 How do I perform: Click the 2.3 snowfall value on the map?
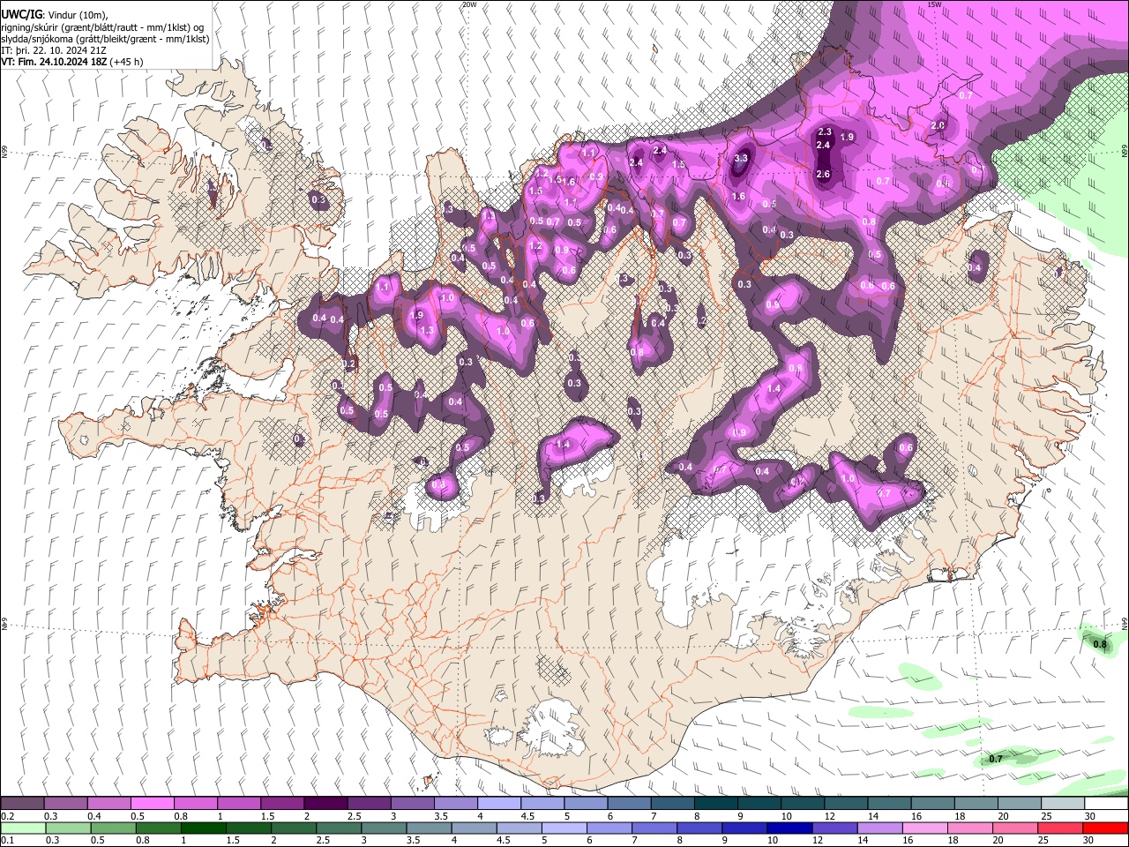826,132
